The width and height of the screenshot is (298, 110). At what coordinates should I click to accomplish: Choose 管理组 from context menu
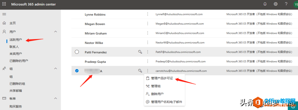click(156, 86)
